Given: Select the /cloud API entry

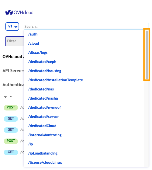Looking at the screenshot, I should [x=33, y=44].
